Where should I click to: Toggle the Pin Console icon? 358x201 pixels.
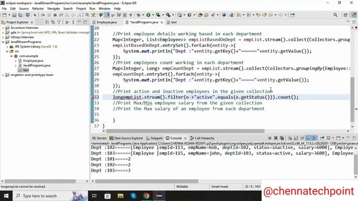(x=322, y=138)
